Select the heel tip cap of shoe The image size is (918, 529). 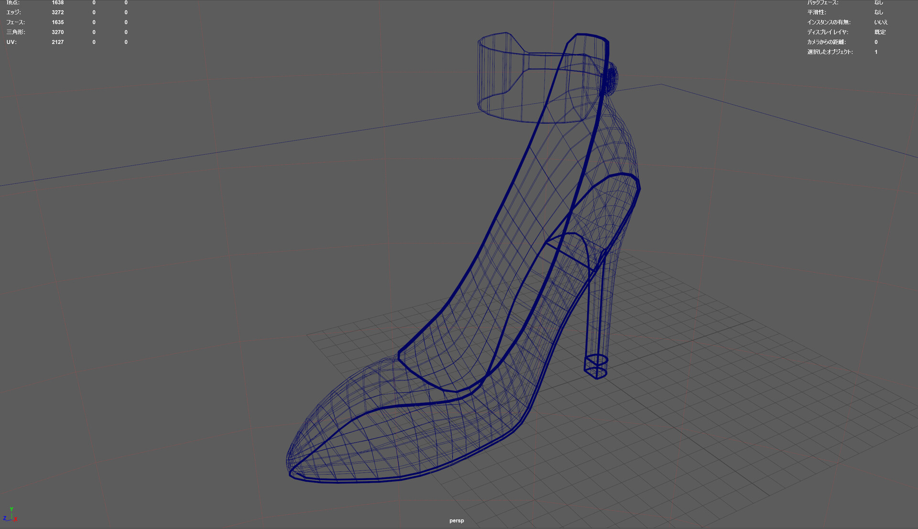click(596, 367)
